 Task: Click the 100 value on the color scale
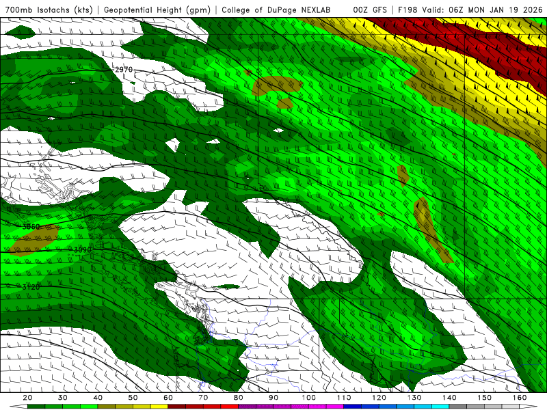(309, 398)
